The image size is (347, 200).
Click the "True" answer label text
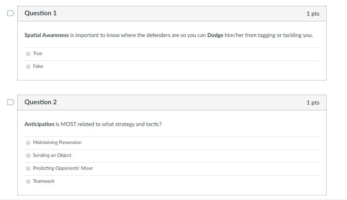[x=38, y=53]
